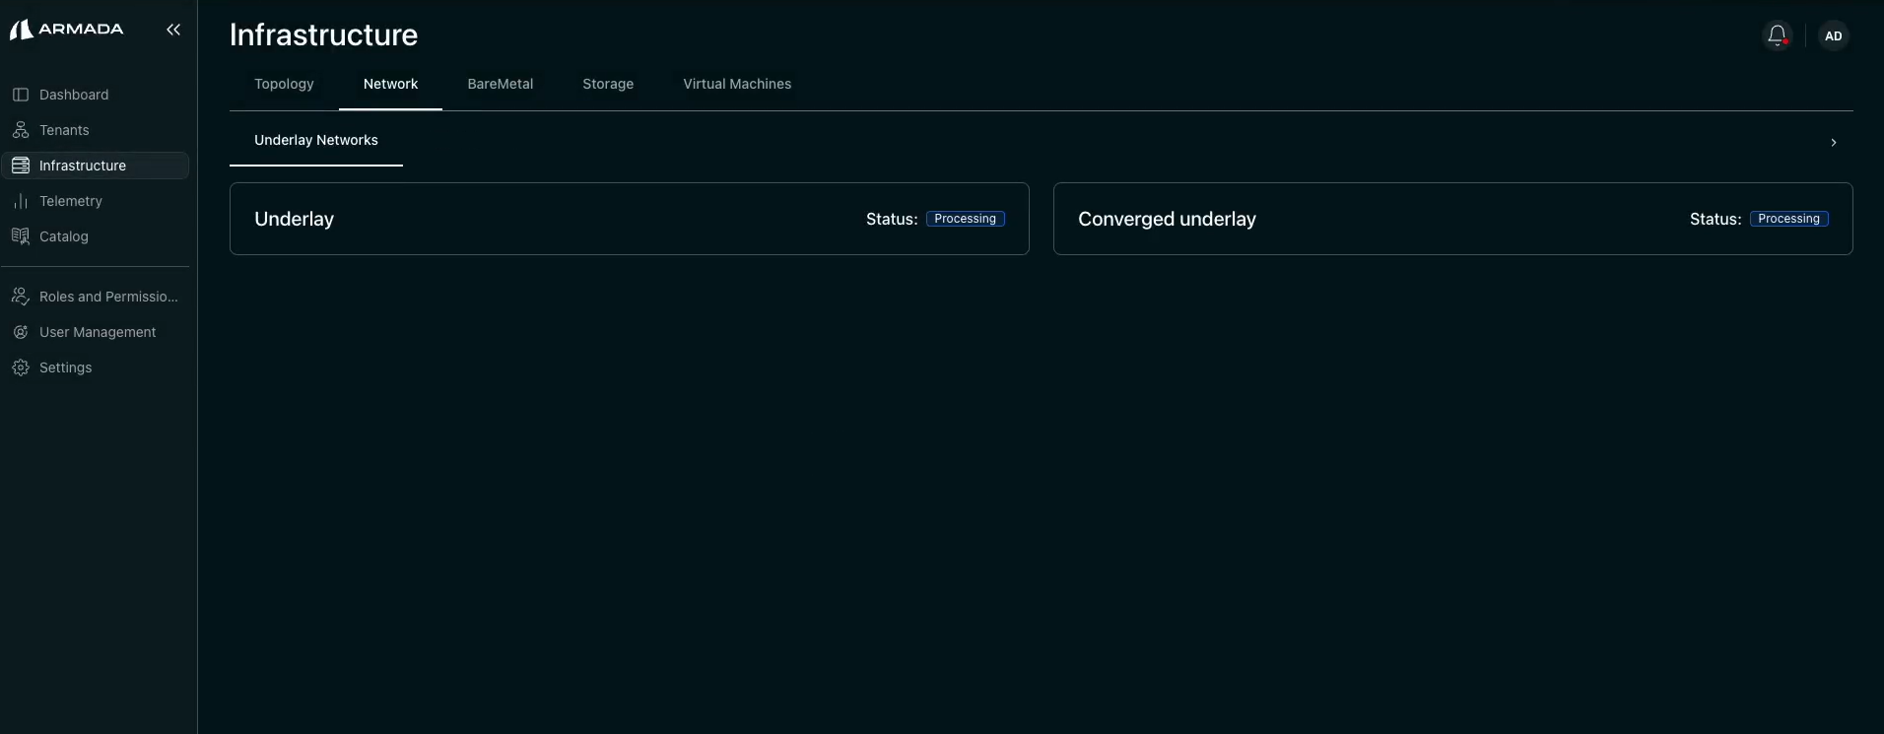Click the User Management icon
1884x734 pixels.
coord(21,332)
